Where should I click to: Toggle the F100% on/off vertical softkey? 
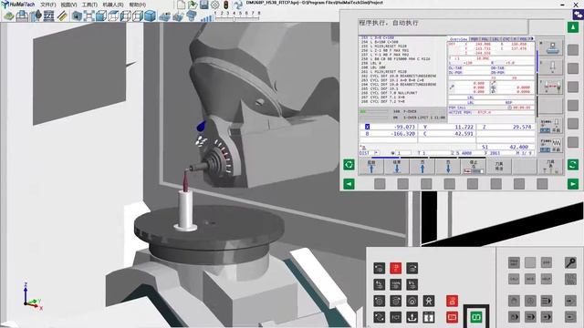551,145
